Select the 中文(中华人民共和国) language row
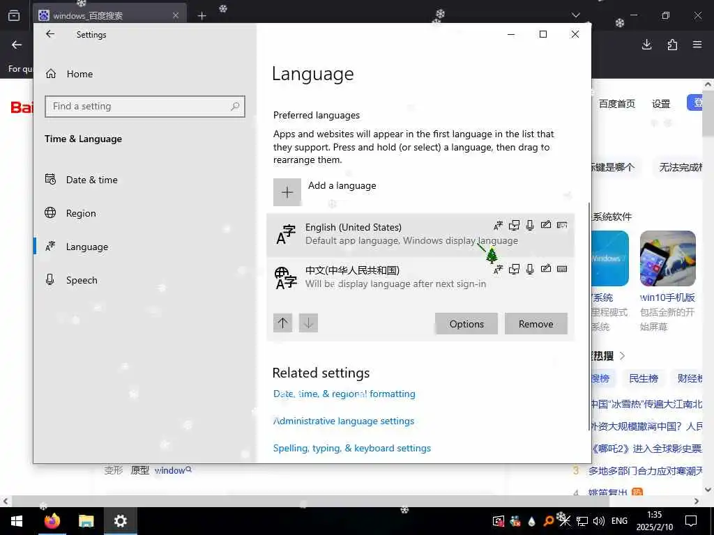Viewport: 714px width, 535px height. pos(420,277)
